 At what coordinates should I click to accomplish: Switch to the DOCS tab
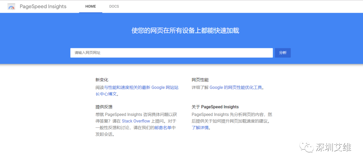[x=114, y=6]
